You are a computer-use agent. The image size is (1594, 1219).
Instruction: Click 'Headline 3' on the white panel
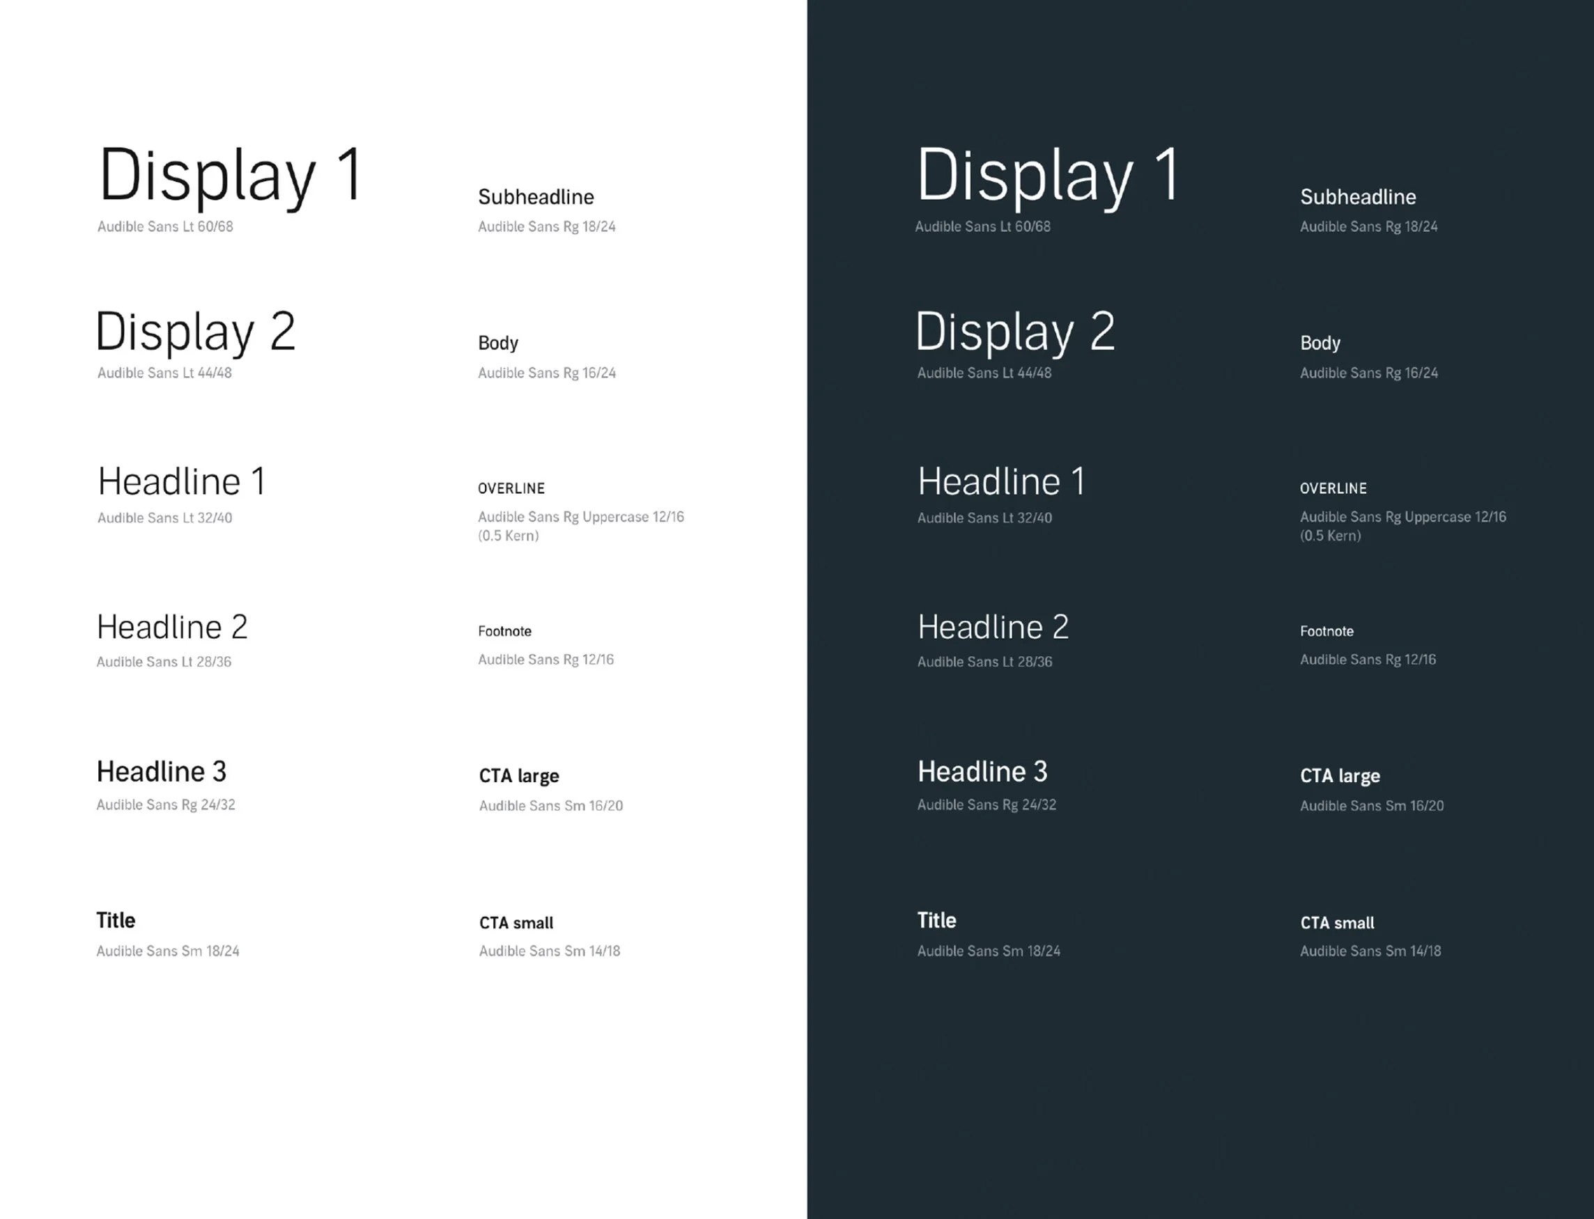(x=161, y=772)
